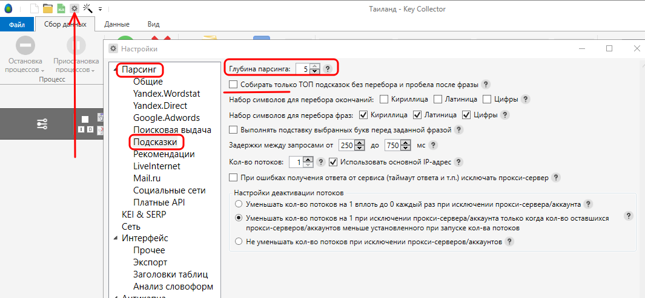Click the green XLS export icon
Viewport: 645px width, 298px height.
coord(61,8)
